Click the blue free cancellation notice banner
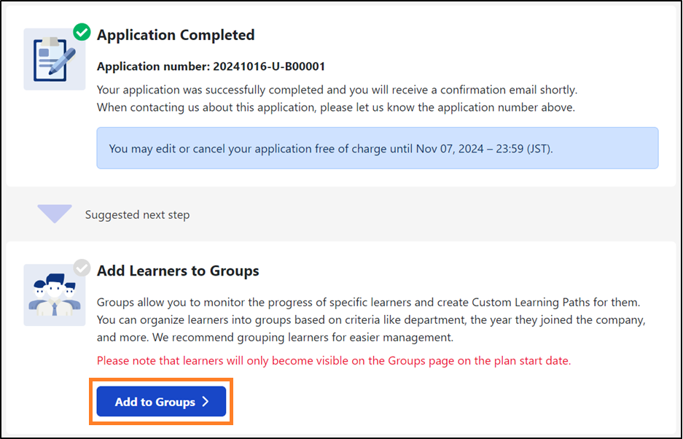This screenshot has height=439, width=683. point(378,147)
